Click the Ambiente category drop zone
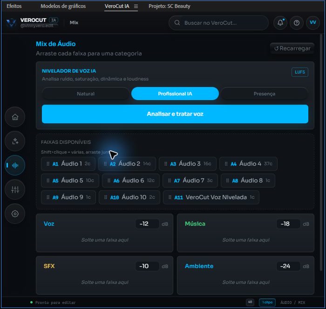This screenshot has height=309, width=326. pos(245,275)
